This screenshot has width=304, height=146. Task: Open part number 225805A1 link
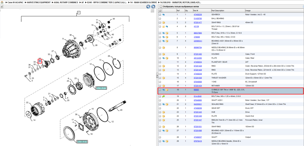pyautogui.click(x=198, y=41)
